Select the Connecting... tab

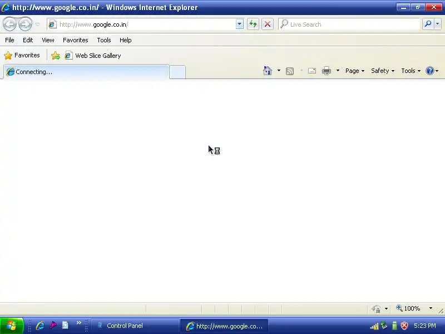86,72
